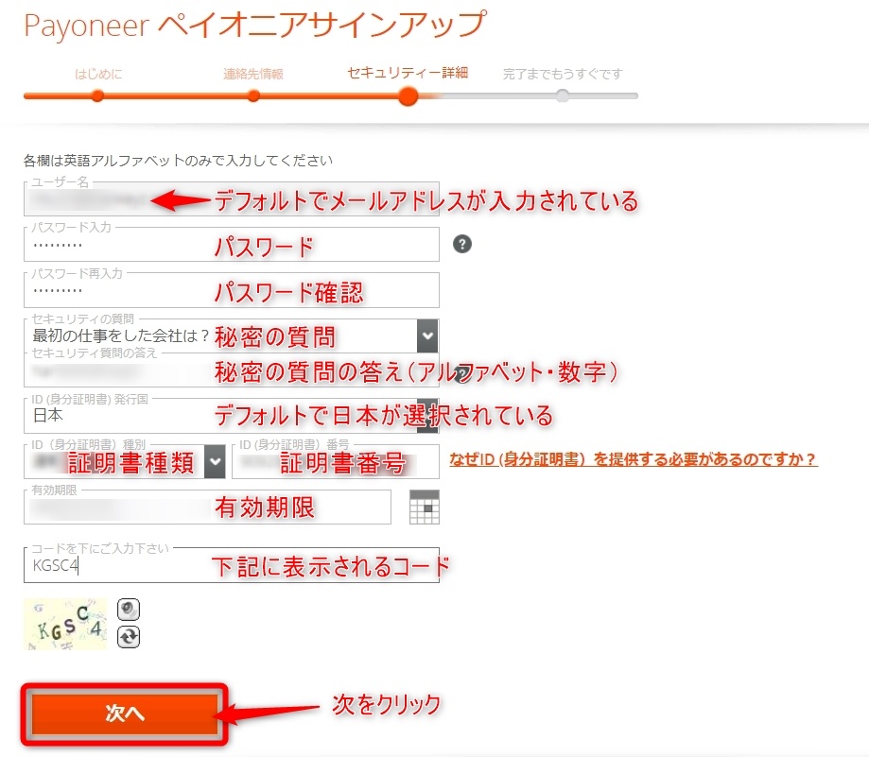Click the text 各欄は英語アルファベットのみで入力してください
The width and height of the screenshot is (869, 757).
click(x=178, y=161)
